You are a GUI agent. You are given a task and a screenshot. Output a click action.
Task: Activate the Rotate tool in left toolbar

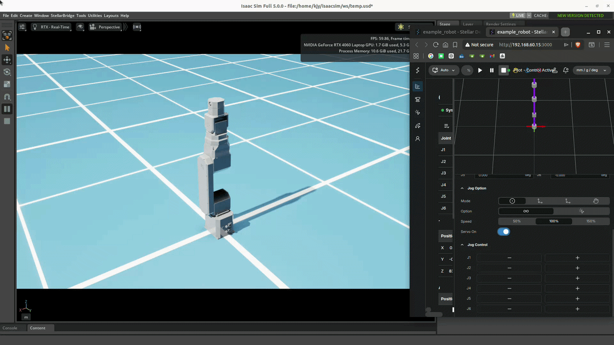7,72
